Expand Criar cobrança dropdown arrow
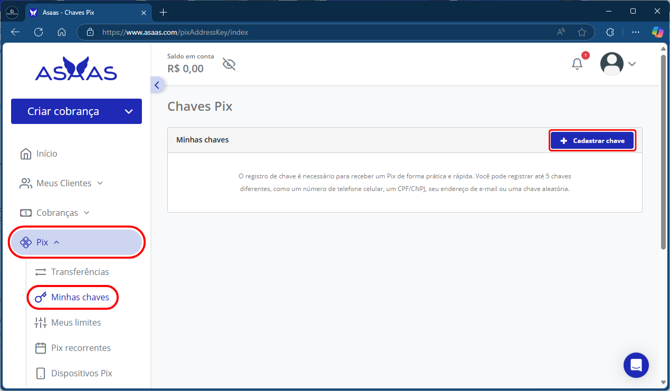670x391 pixels. [x=129, y=111]
